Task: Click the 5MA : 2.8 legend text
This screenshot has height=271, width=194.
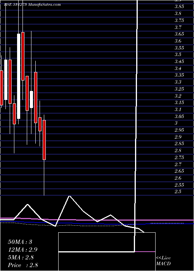Action: pyautogui.click(x=21, y=257)
